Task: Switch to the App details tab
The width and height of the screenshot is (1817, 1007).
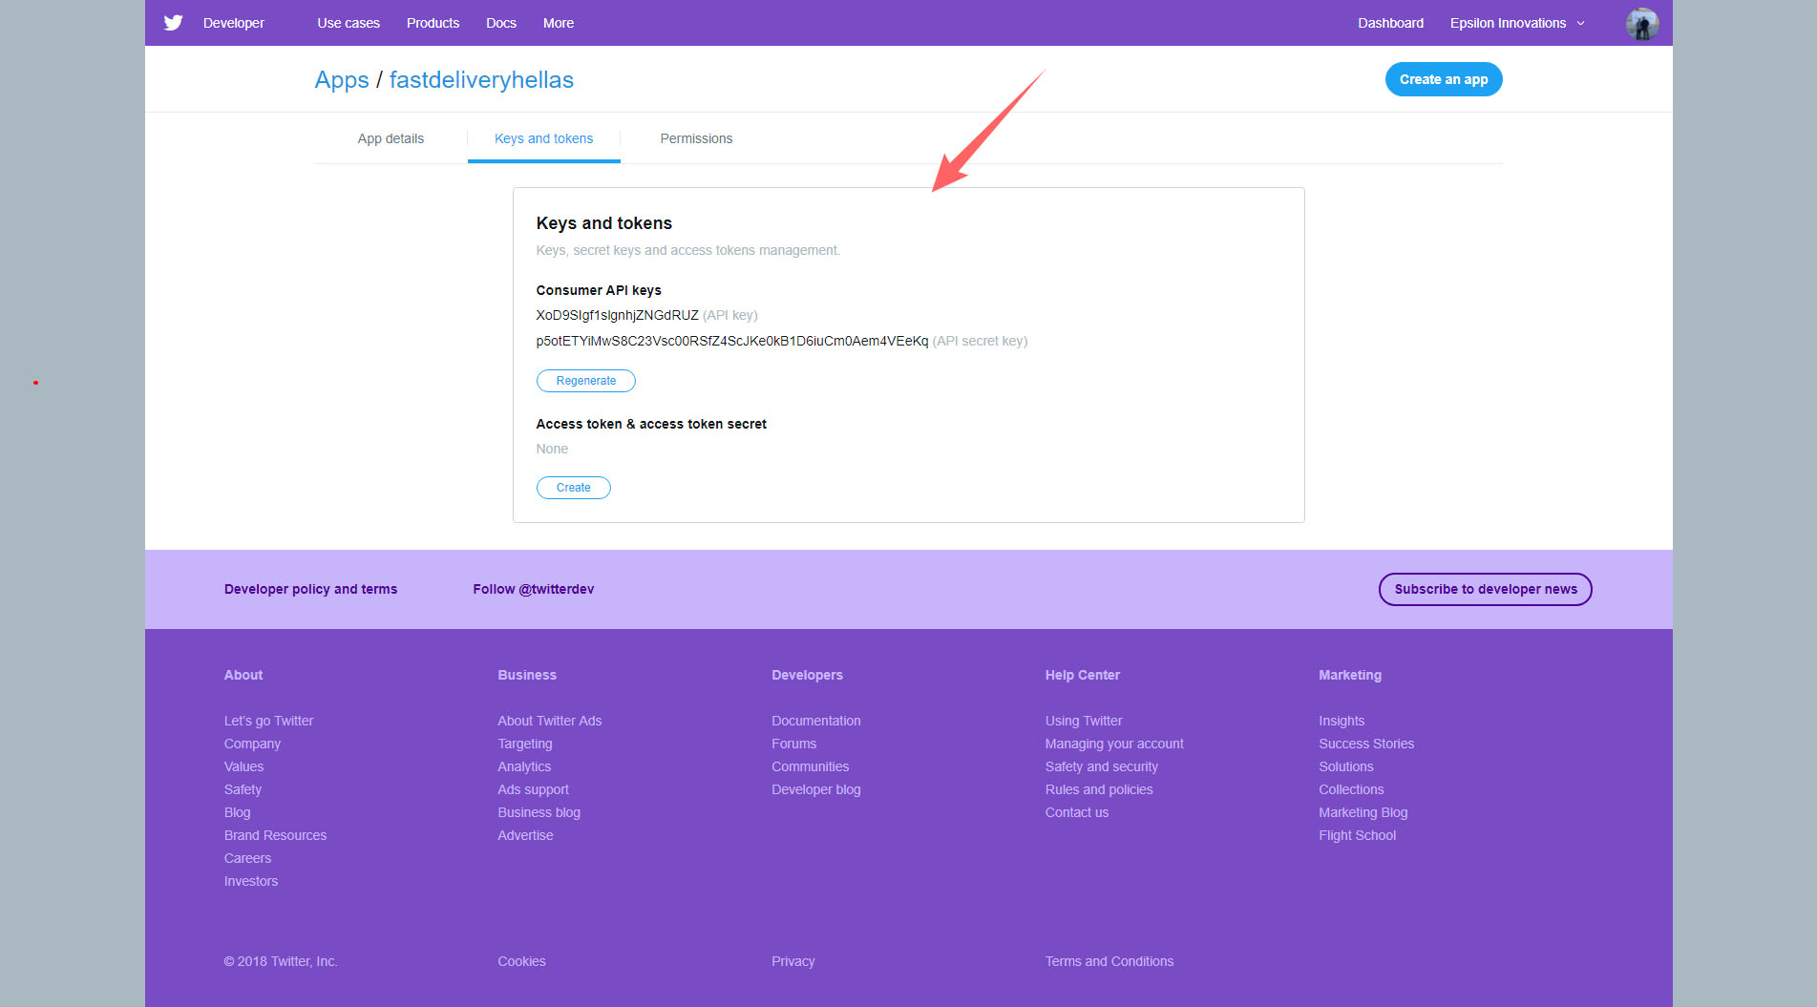Action: click(x=391, y=138)
